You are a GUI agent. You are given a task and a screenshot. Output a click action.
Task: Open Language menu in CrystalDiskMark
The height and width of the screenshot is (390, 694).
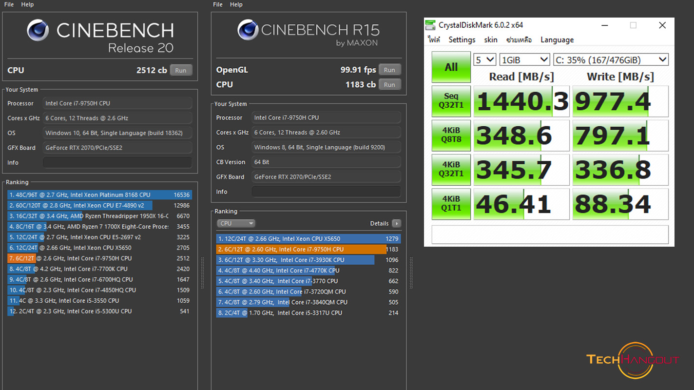(557, 40)
